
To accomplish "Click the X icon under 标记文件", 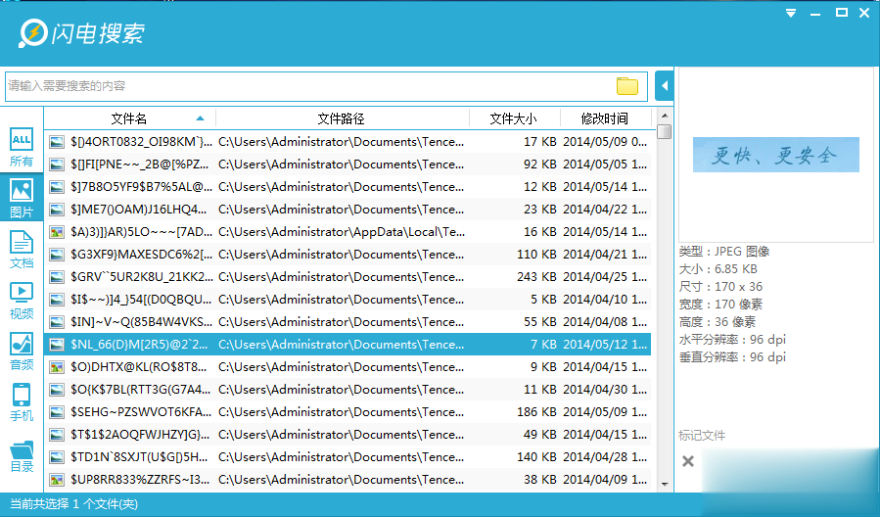I will [687, 460].
